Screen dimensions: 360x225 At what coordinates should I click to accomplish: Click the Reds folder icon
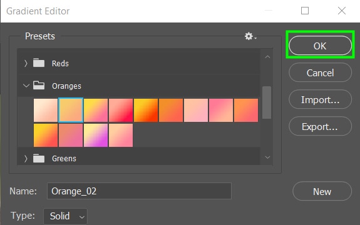39,62
